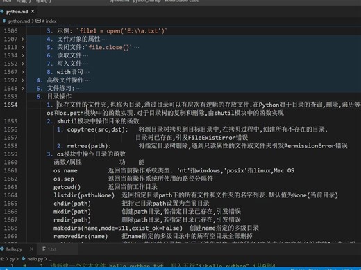Click line number 1654
The width and height of the screenshot is (361, 270).
pyautogui.click(x=10, y=105)
